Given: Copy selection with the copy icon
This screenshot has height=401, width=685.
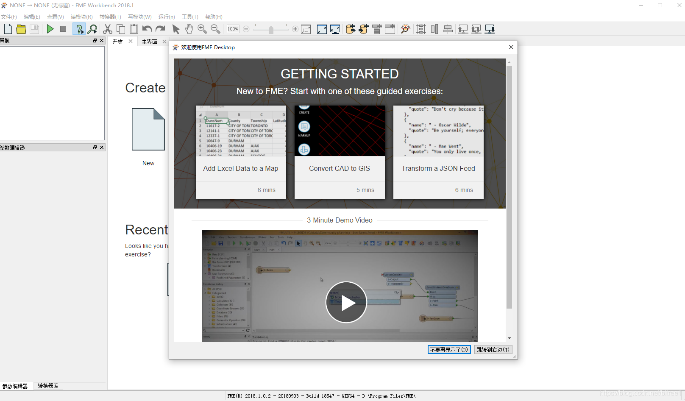Looking at the screenshot, I should click(x=121, y=29).
